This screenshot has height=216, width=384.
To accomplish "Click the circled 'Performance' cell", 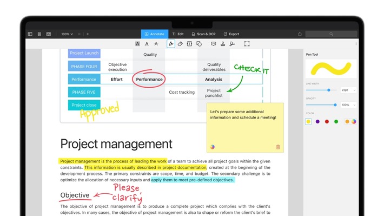I will coord(149,80).
